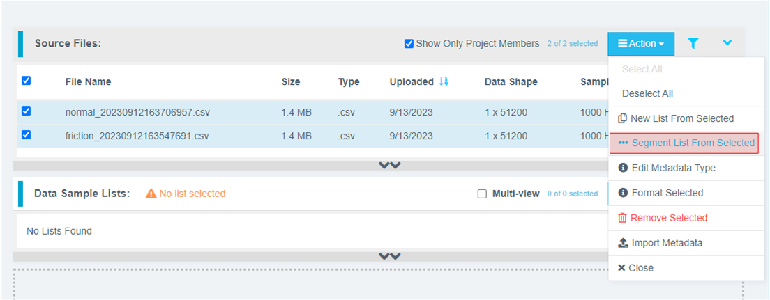Toggle the select-all checkbox in table header
This screenshot has width=770, height=300.
coord(27,81)
